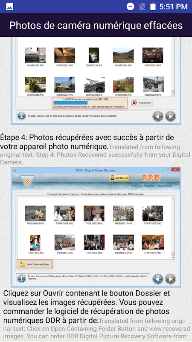The image size is (192, 342).
Task: Click the Contact us button
Action: point(119,178)
